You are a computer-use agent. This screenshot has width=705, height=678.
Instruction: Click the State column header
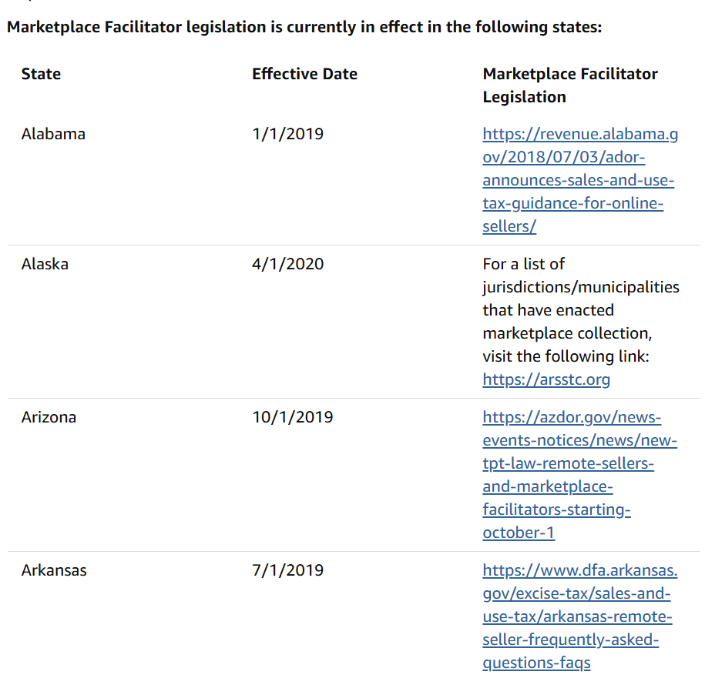pos(41,74)
